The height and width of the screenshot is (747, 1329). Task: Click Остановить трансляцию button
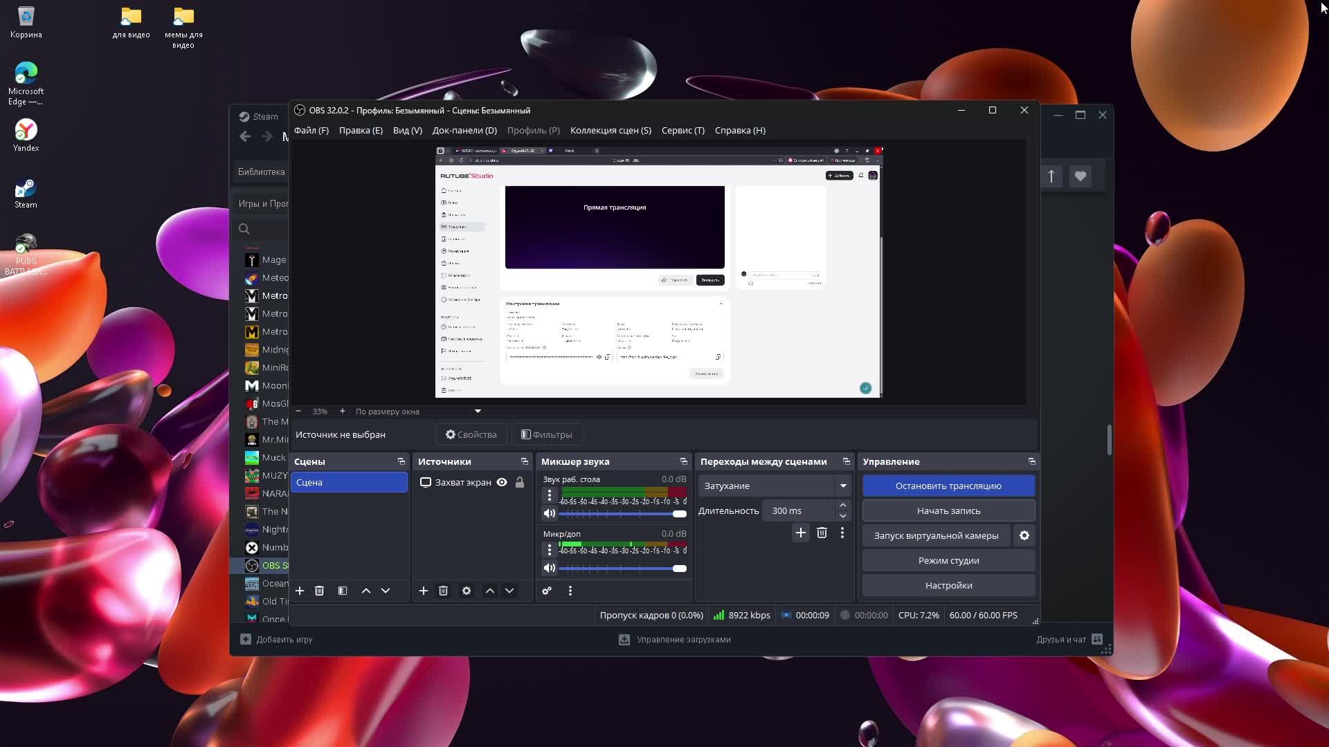(948, 486)
